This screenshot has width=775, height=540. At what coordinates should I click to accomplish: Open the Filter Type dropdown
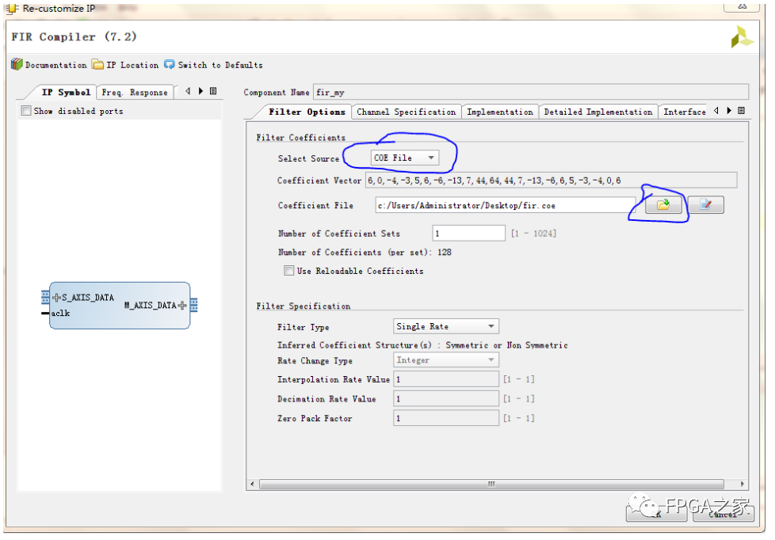(445, 326)
